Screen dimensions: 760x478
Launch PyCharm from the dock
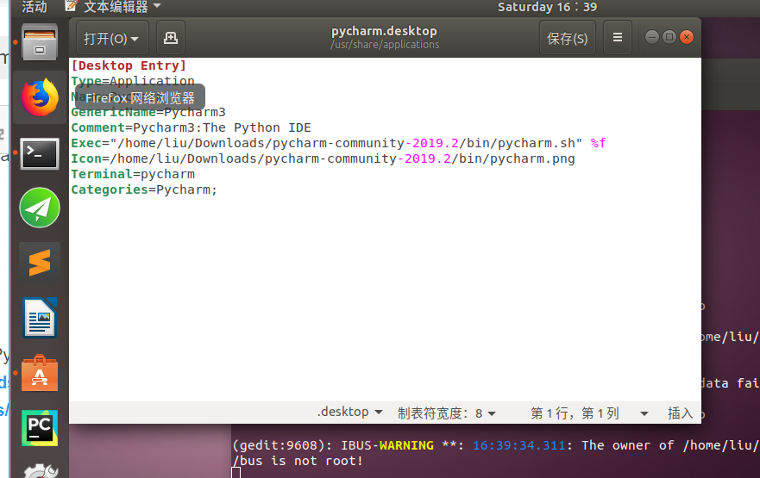[40, 428]
